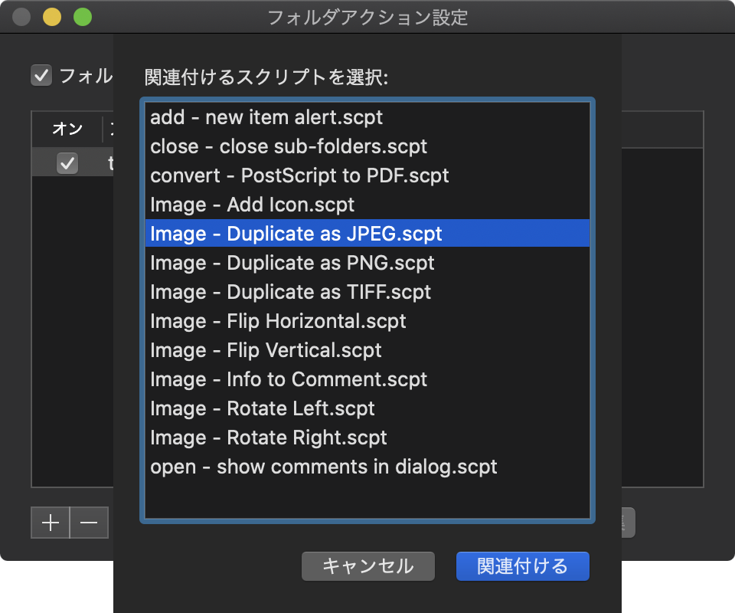Select 'add - new item alert.scpt'
This screenshot has width=735, height=613.
click(x=266, y=117)
